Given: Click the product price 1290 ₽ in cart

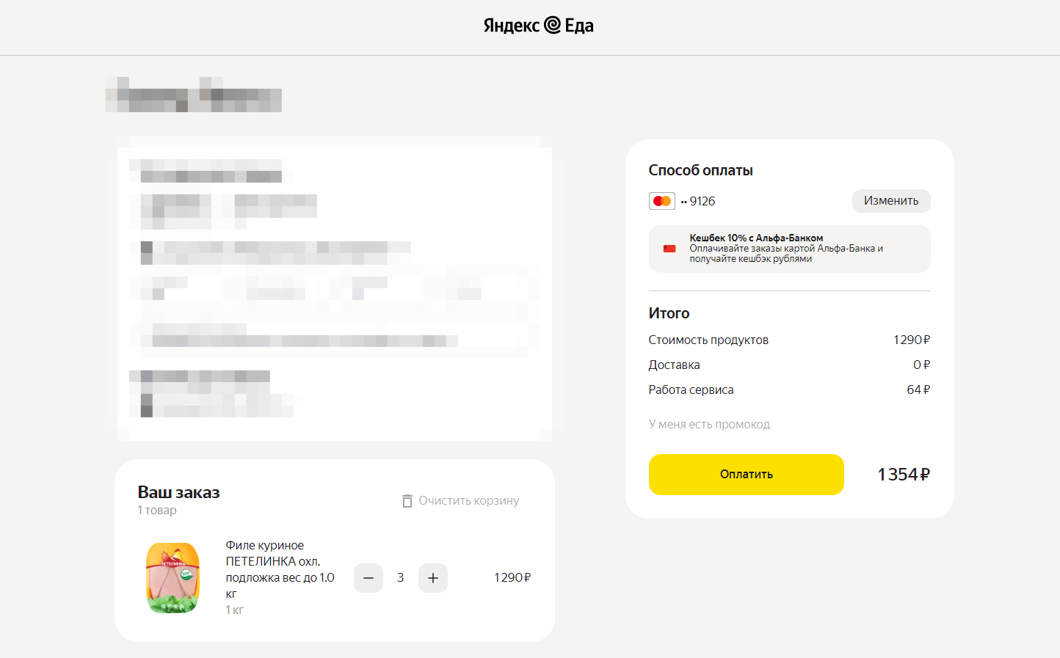Looking at the screenshot, I should pos(512,578).
